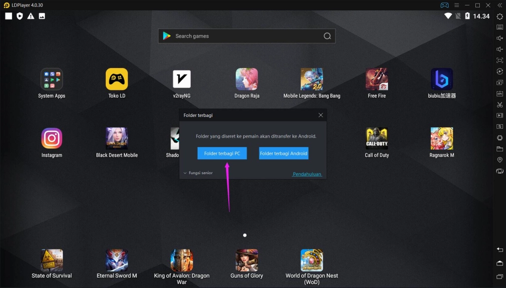This screenshot has width=506, height=288.
Task: Launch the Dragon Raja game
Action: tap(247, 83)
